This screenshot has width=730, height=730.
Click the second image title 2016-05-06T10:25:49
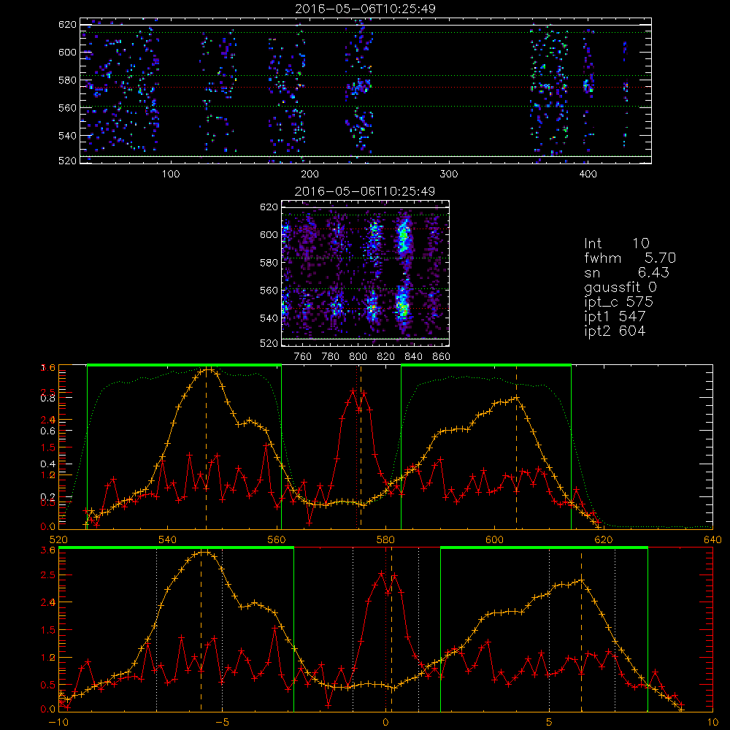click(365, 191)
